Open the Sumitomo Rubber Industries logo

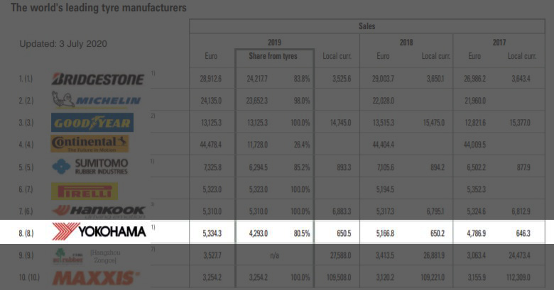click(89, 167)
